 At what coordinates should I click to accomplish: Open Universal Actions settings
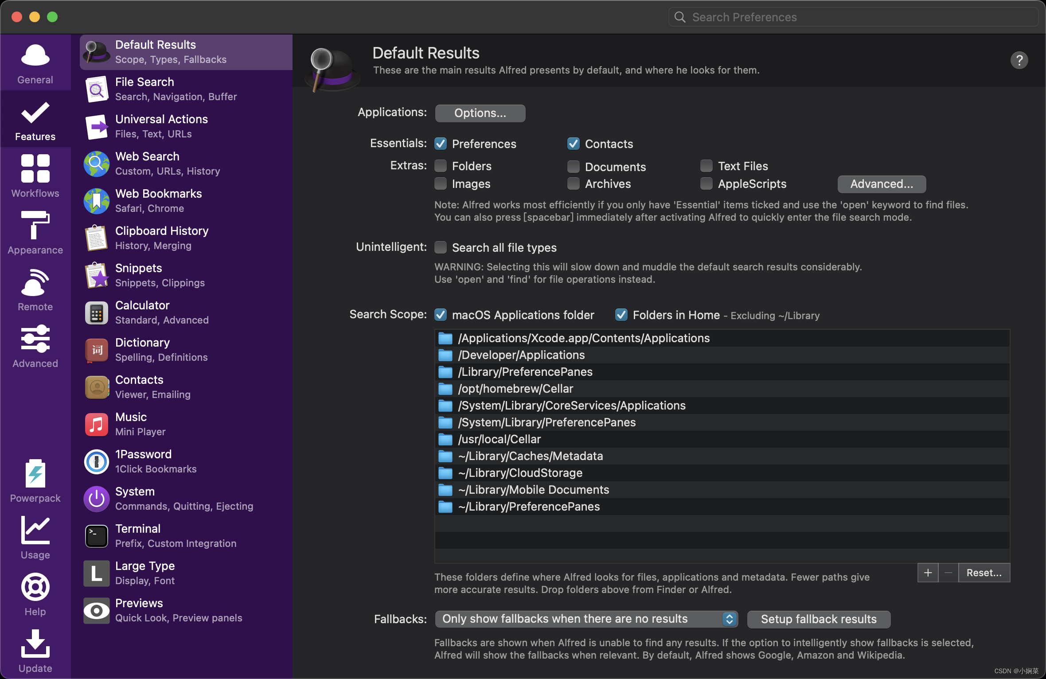pos(186,127)
